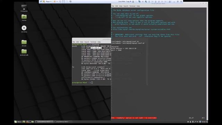Switch to the first terminal window taskbar entry
The image size is (222, 125).
(x=44, y=122)
